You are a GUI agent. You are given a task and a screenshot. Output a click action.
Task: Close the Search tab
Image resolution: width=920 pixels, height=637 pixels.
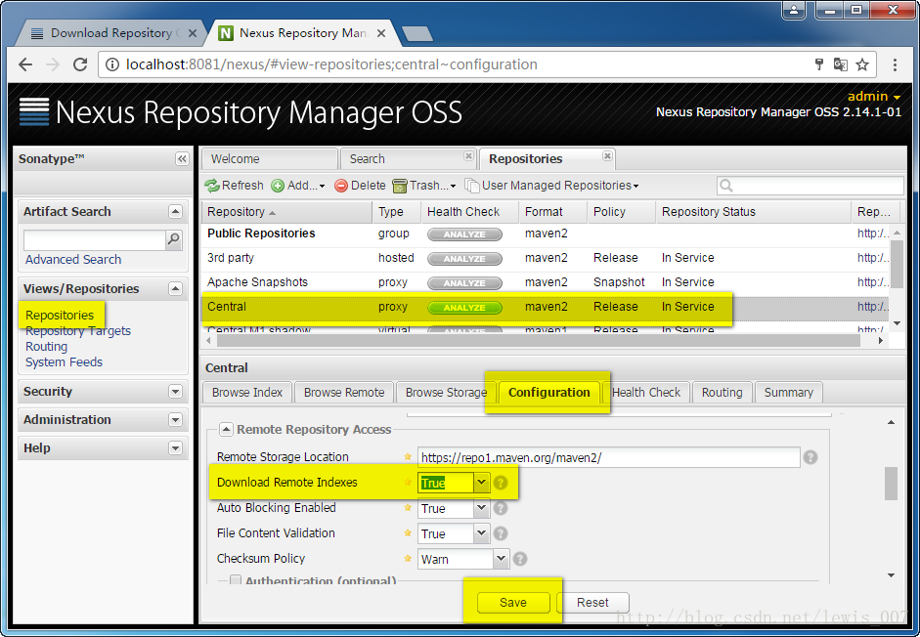[468, 155]
